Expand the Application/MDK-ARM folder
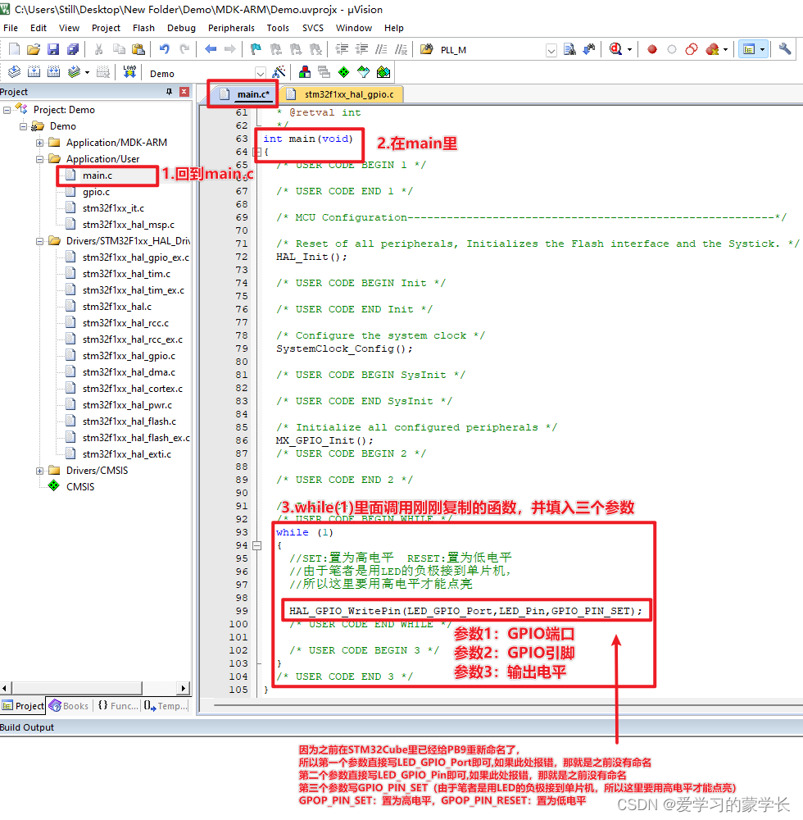This screenshot has height=820, width=803. 39,143
